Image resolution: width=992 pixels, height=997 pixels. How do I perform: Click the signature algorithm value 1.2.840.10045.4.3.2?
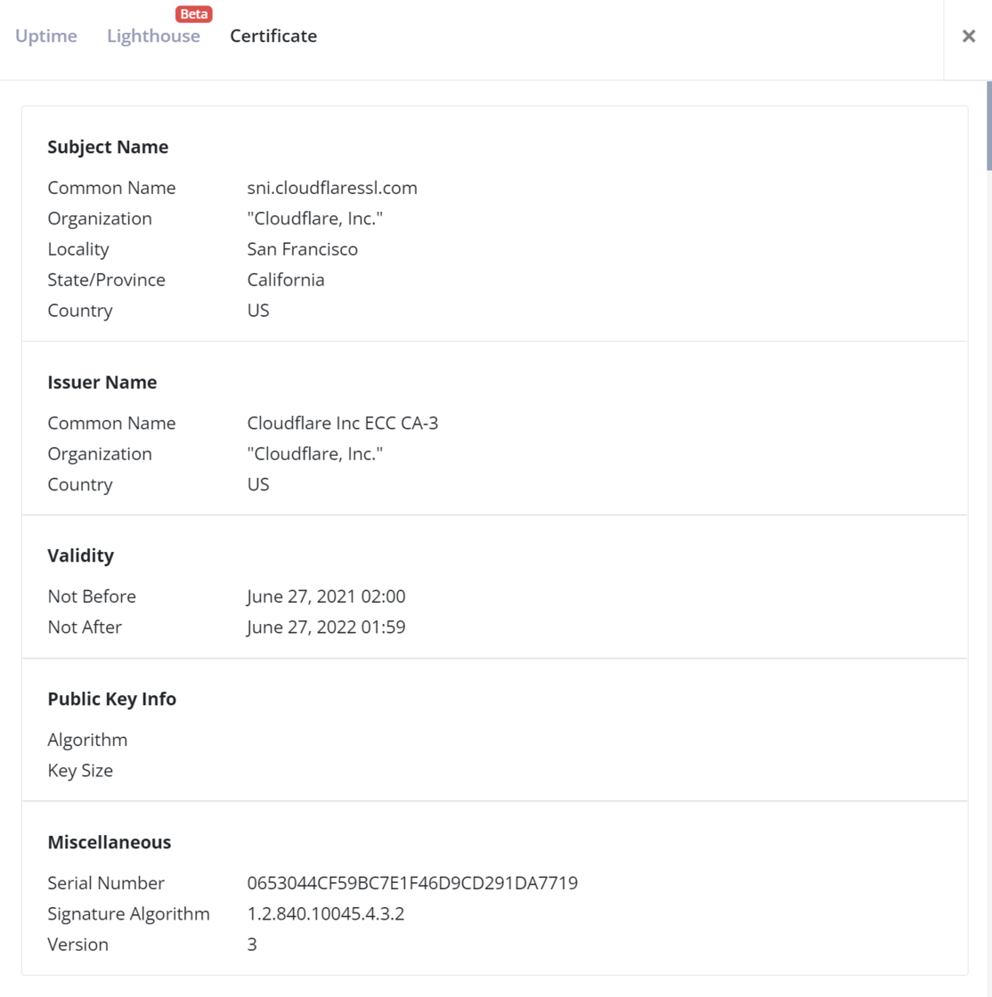coord(326,913)
